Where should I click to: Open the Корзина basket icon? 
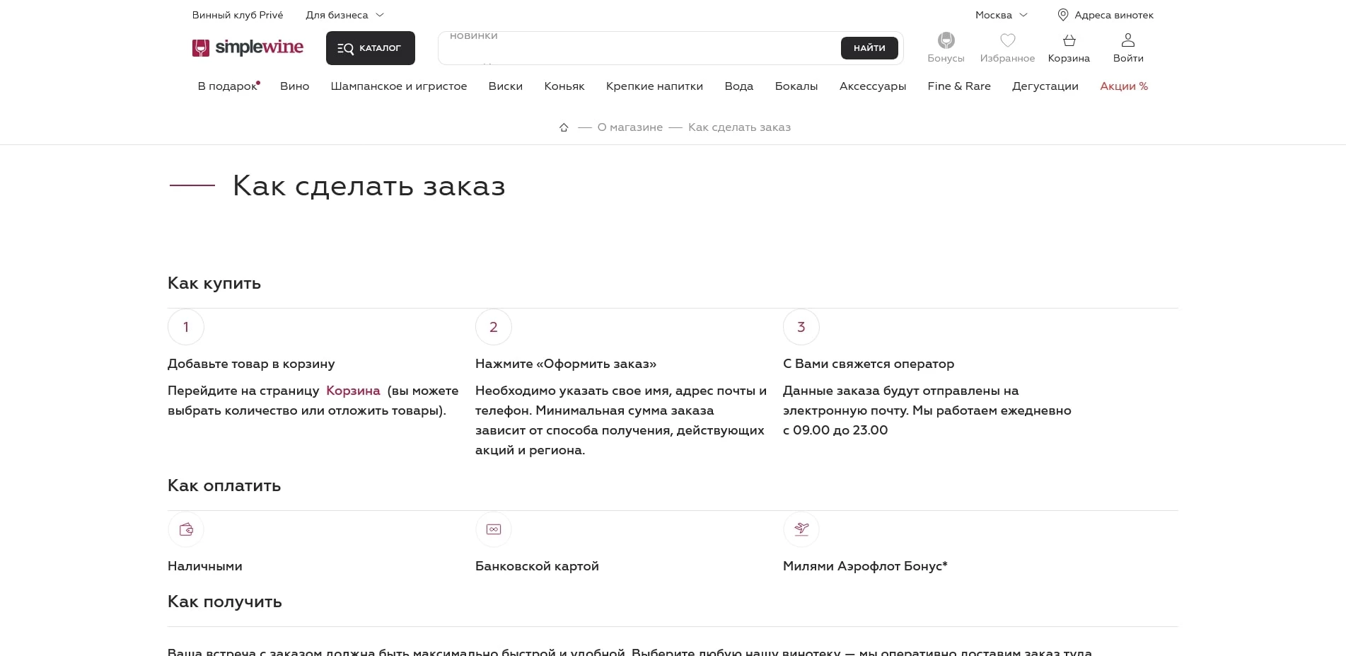point(1069,41)
